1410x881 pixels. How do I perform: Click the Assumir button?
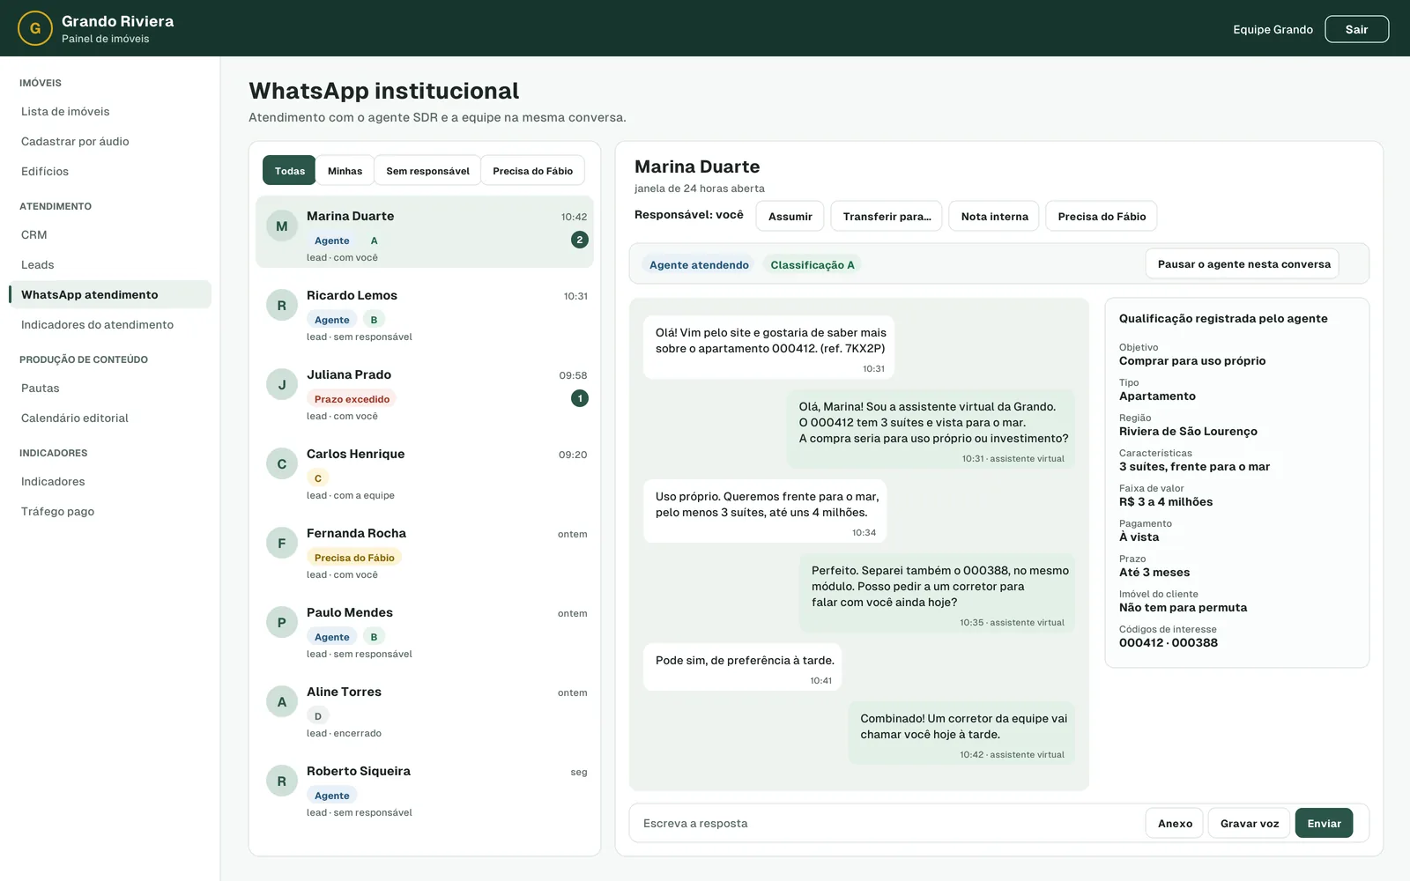(790, 217)
